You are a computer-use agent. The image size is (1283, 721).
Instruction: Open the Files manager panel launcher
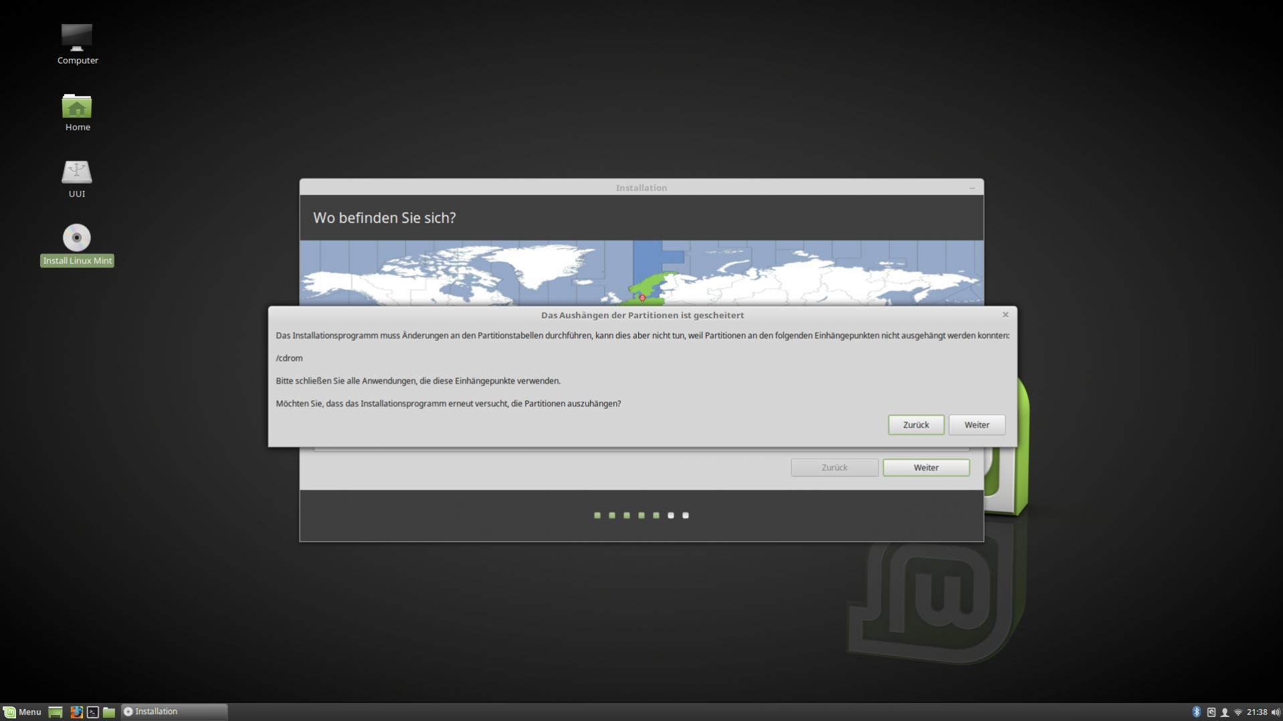click(x=109, y=712)
